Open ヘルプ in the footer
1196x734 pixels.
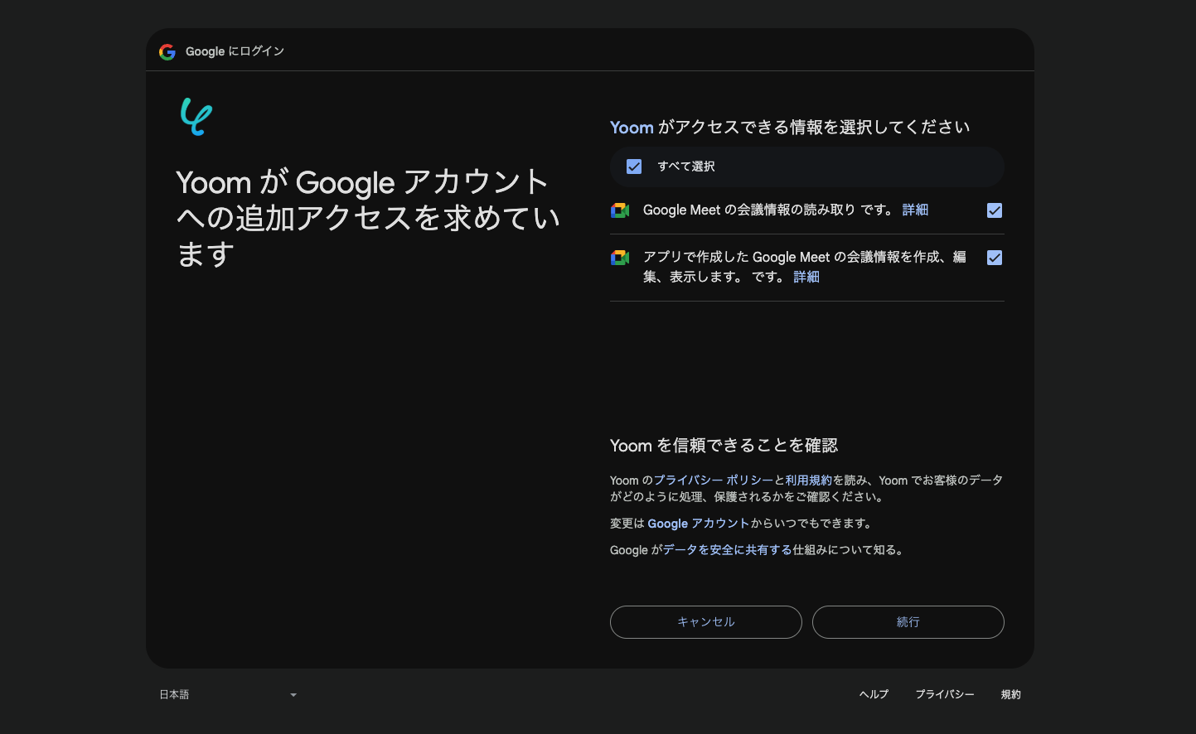(874, 695)
